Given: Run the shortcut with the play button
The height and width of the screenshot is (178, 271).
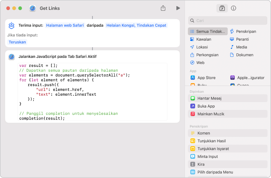Looking at the screenshot, I should (178, 8).
